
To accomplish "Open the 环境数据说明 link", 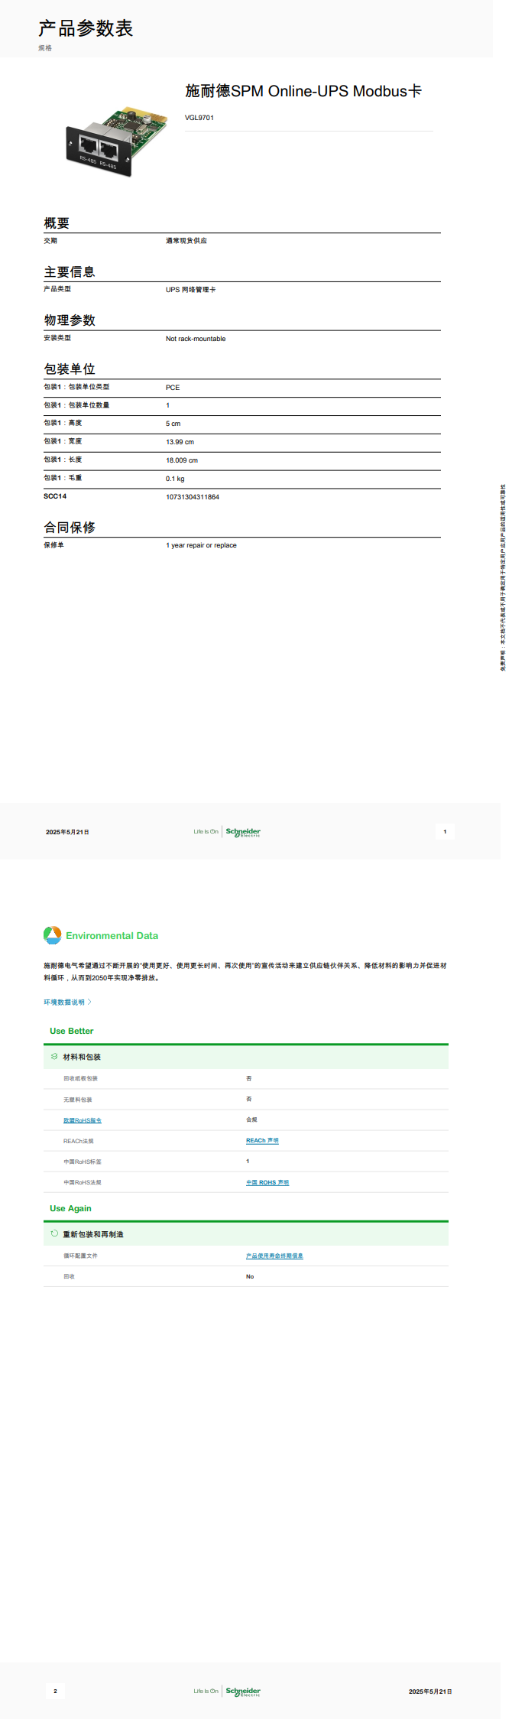I will [64, 1002].
